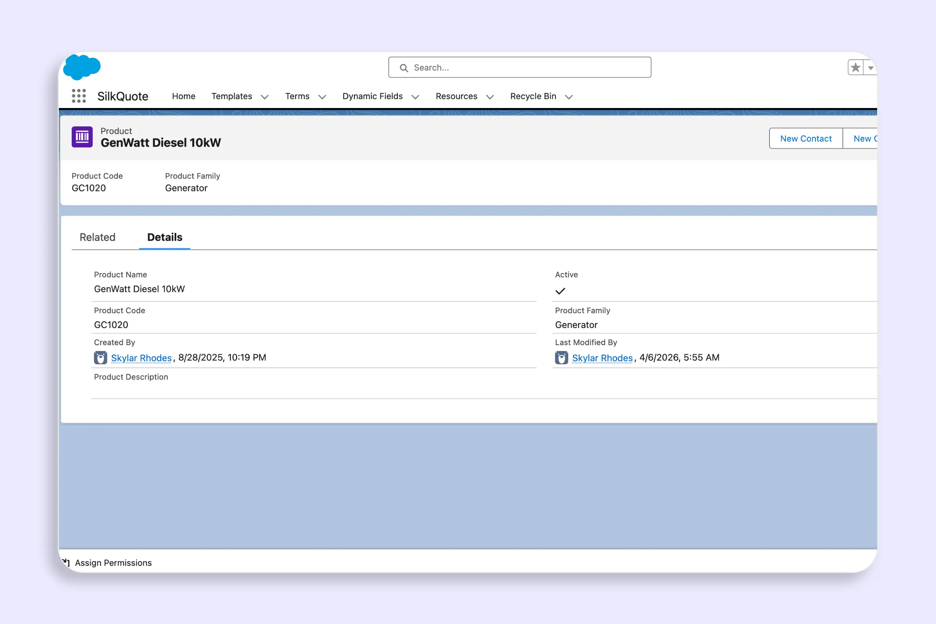Click Last Modified By avatar icon
The image size is (936, 624).
point(561,358)
